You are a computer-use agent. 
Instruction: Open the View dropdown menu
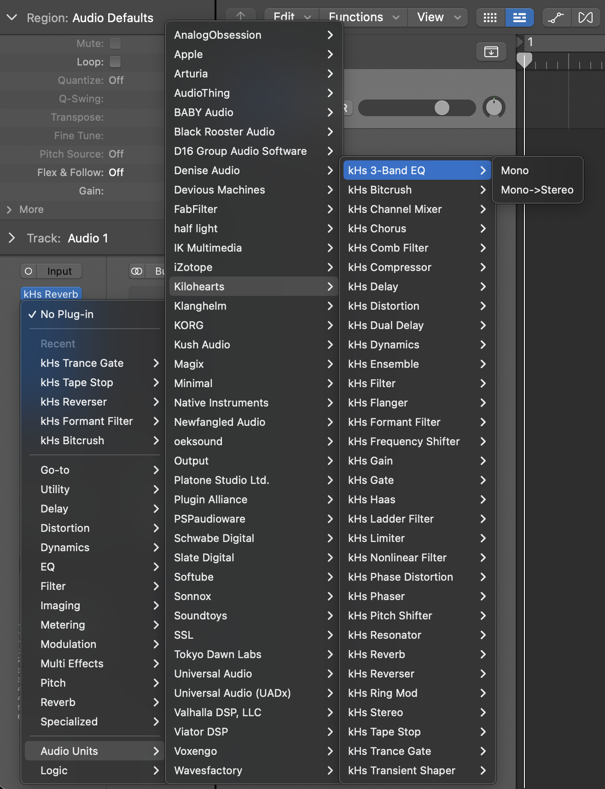tap(438, 18)
